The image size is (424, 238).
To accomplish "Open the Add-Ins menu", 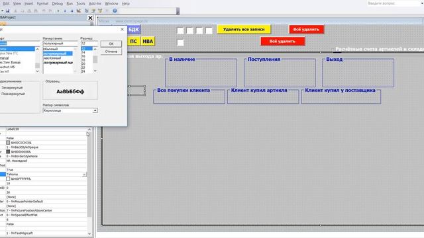I will (x=95, y=3).
